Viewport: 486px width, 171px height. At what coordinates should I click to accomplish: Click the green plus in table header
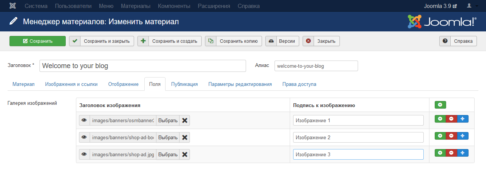[440, 105]
